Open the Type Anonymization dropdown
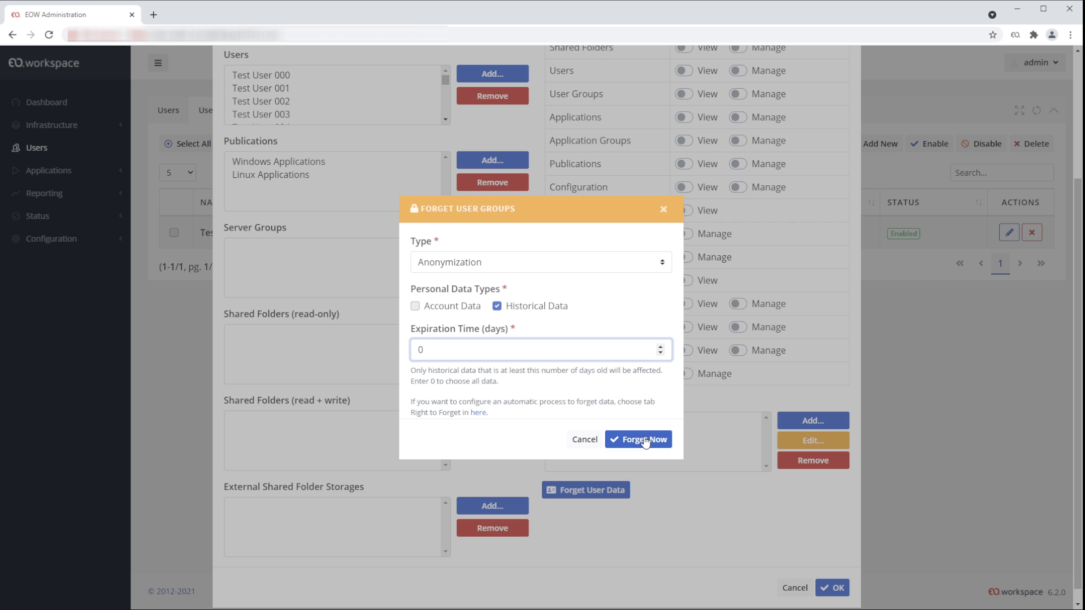This screenshot has width=1085, height=610. (541, 262)
